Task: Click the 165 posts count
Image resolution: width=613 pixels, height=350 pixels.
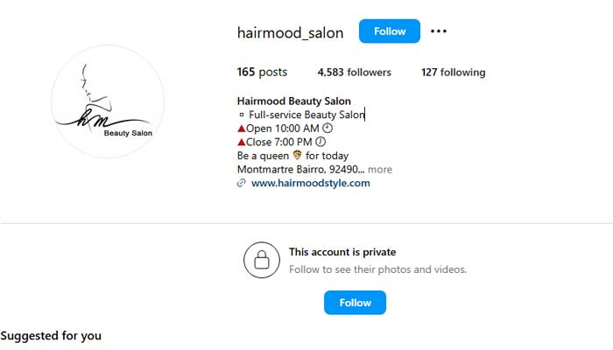Action: pos(262,73)
